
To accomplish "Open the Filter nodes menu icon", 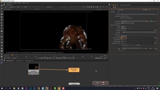I will click(2, 20).
